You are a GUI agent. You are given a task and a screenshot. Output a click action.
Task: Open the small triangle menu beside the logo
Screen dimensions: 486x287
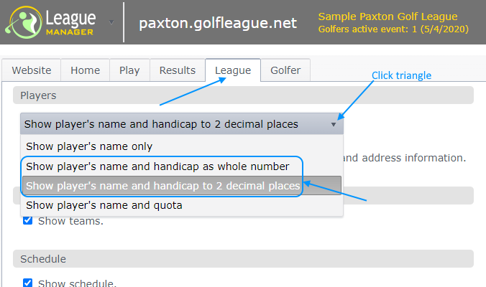tap(111, 22)
